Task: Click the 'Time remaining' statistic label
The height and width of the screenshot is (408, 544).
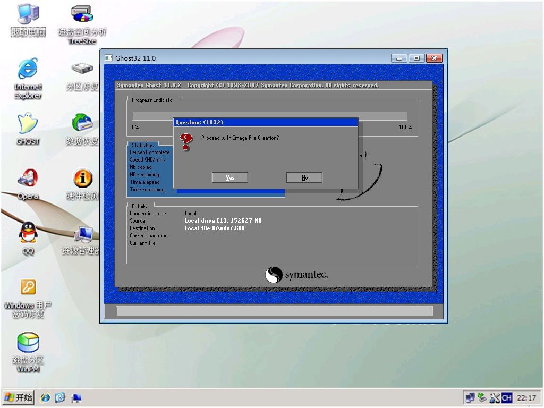Action: coord(147,190)
